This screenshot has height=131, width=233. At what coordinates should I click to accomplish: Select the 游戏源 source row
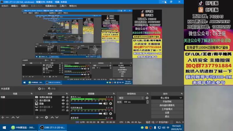[x=52, y=110]
